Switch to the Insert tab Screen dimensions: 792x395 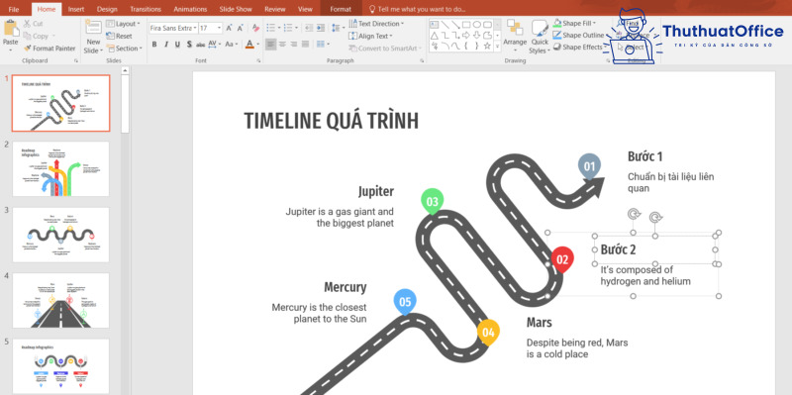[76, 9]
